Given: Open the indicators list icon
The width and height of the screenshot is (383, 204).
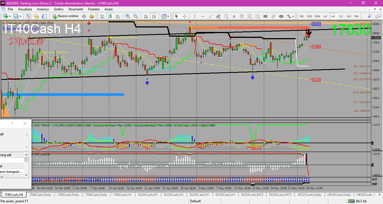Looking at the screenshot, I should (x=163, y=16).
